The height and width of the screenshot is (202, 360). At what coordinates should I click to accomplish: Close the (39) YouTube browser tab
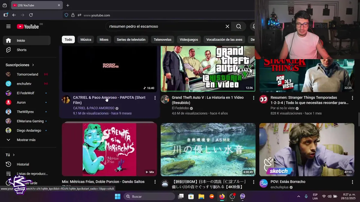[59, 5]
